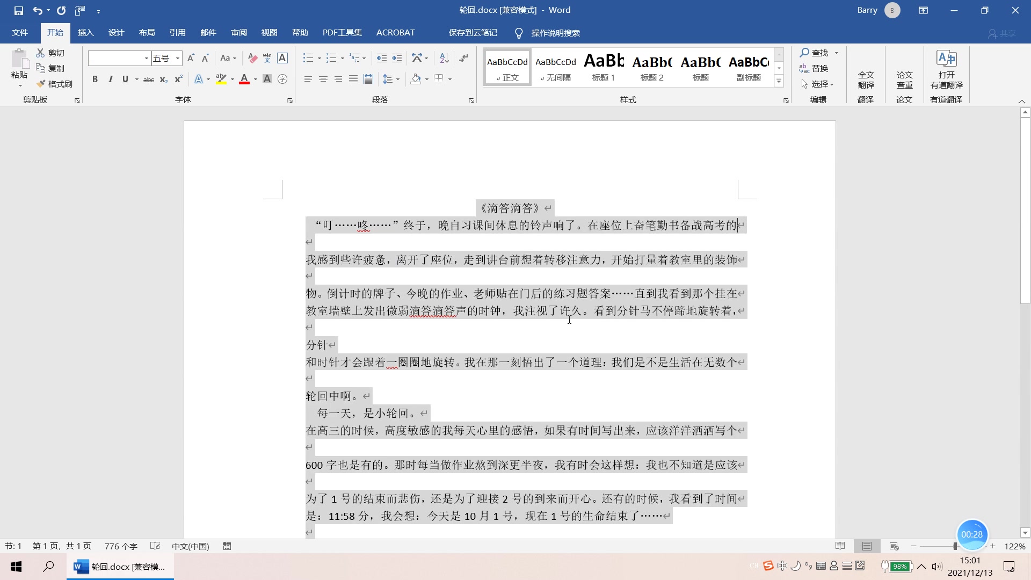Switch to the 审阅 Review tab
1031x580 pixels.
pyautogui.click(x=239, y=33)
